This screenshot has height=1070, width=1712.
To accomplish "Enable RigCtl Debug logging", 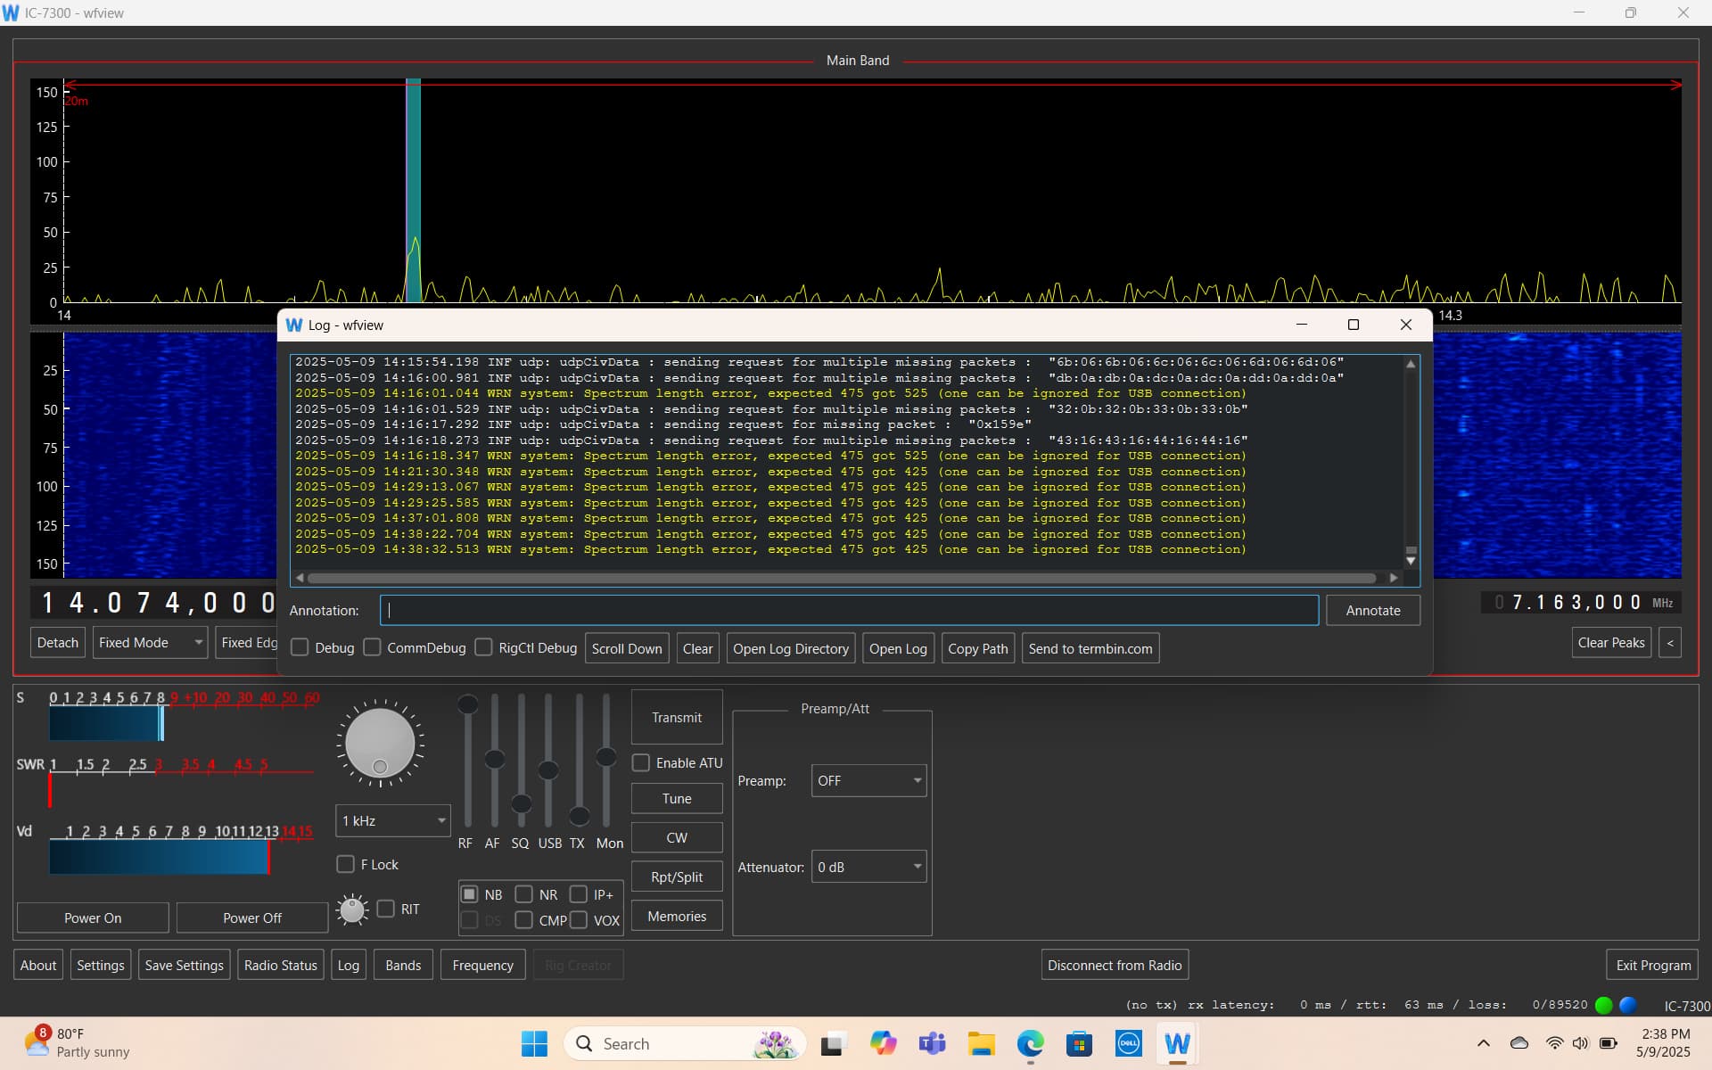I will [484, 647].
